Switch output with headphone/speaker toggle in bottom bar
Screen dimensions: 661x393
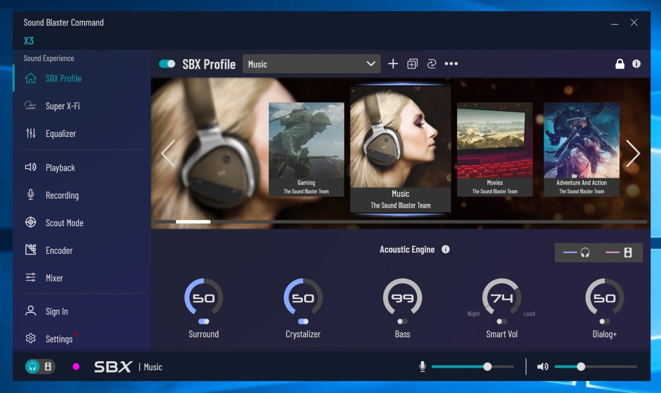point(40,367)
